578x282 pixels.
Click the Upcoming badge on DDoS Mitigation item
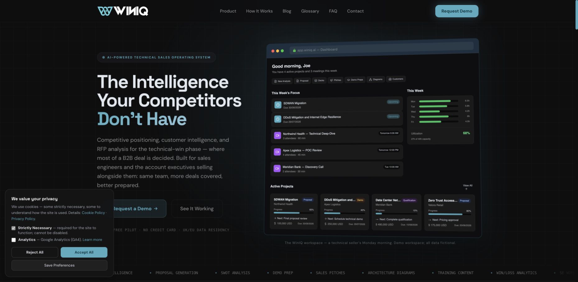[x=393, y=116]
